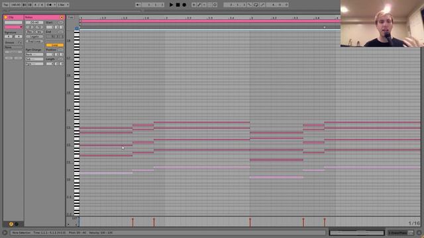Click the info view toggle at bottom-left
424x238 pixels.
[x=5, y=232]
